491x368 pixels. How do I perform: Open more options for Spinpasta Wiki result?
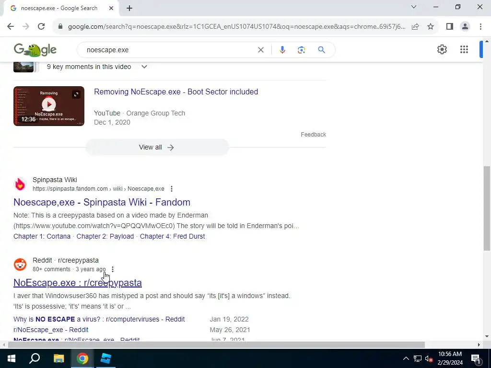coord(172,189)
